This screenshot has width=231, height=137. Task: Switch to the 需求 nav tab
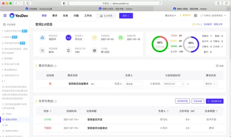[55, 16]
